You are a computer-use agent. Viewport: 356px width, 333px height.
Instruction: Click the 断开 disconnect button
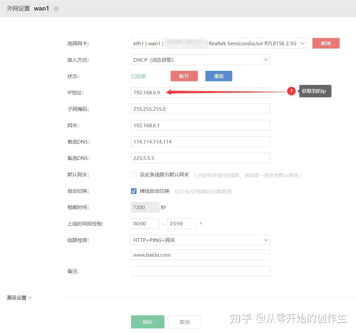[184, 76]
